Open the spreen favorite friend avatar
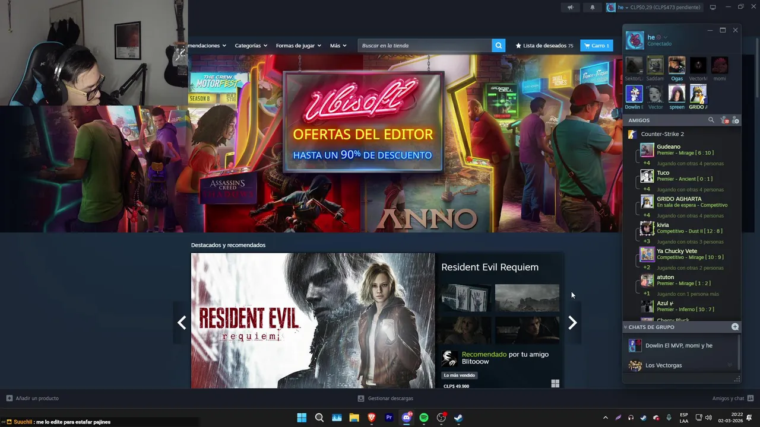Viewport: 760px width, 427px height. coord(677,94)
